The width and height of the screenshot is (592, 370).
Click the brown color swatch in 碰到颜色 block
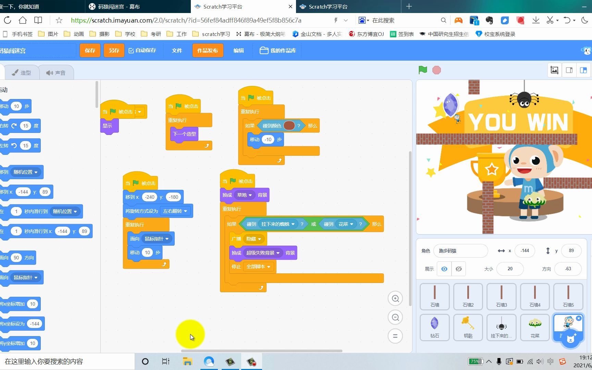pos(289,126)
